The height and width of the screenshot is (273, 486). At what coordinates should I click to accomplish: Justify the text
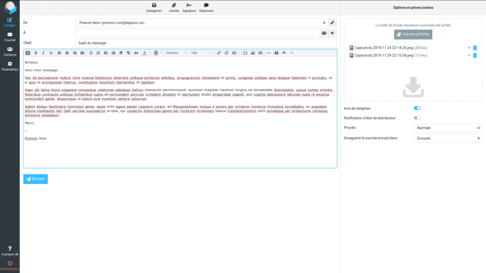[x=82, y=53]
